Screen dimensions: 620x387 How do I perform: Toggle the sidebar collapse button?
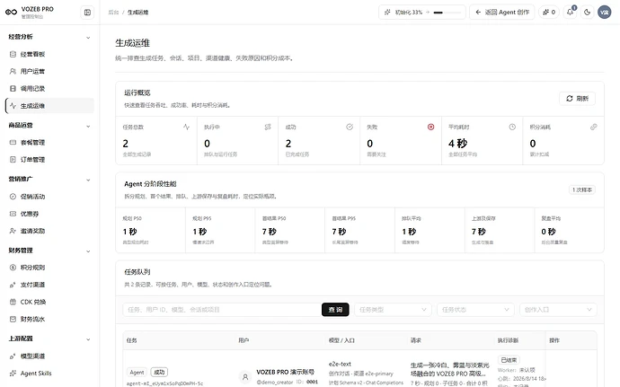87,13
